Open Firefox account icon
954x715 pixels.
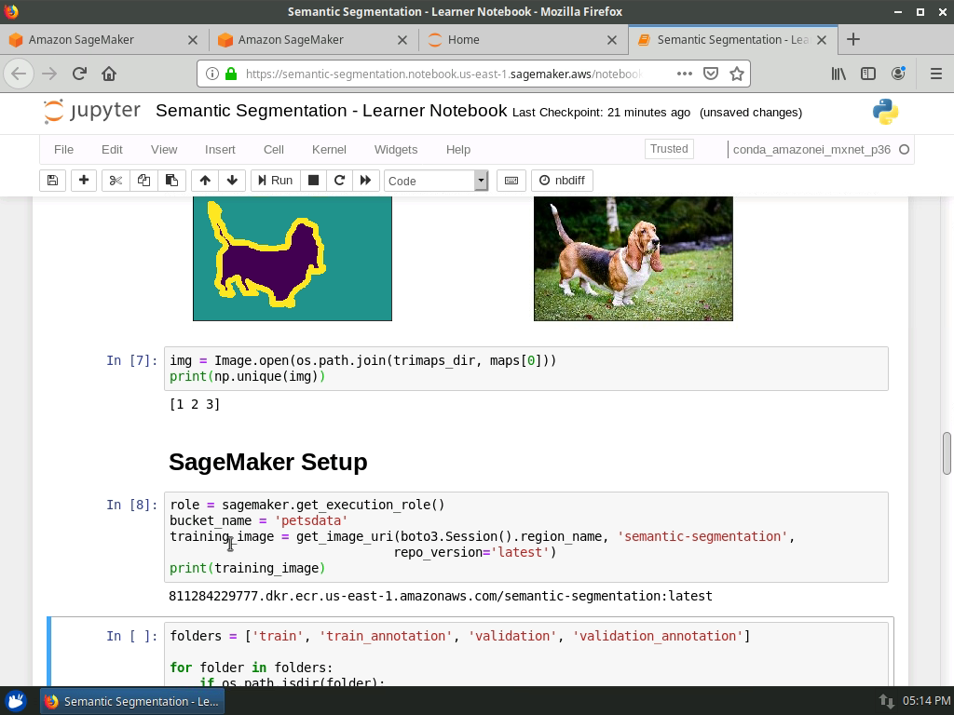pyautogui.click(x=898, y=74)
